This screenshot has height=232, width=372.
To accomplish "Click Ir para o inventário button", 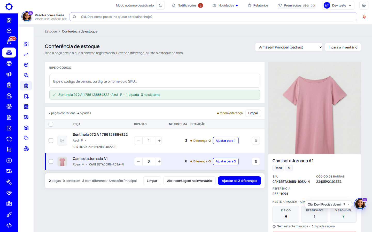I will [x=343, y=47].
